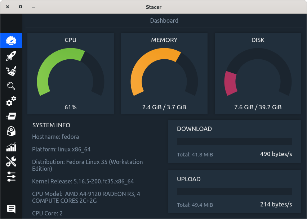Click the Upload progress bar
Screen dimensions: 307x219
pos(234,191)
